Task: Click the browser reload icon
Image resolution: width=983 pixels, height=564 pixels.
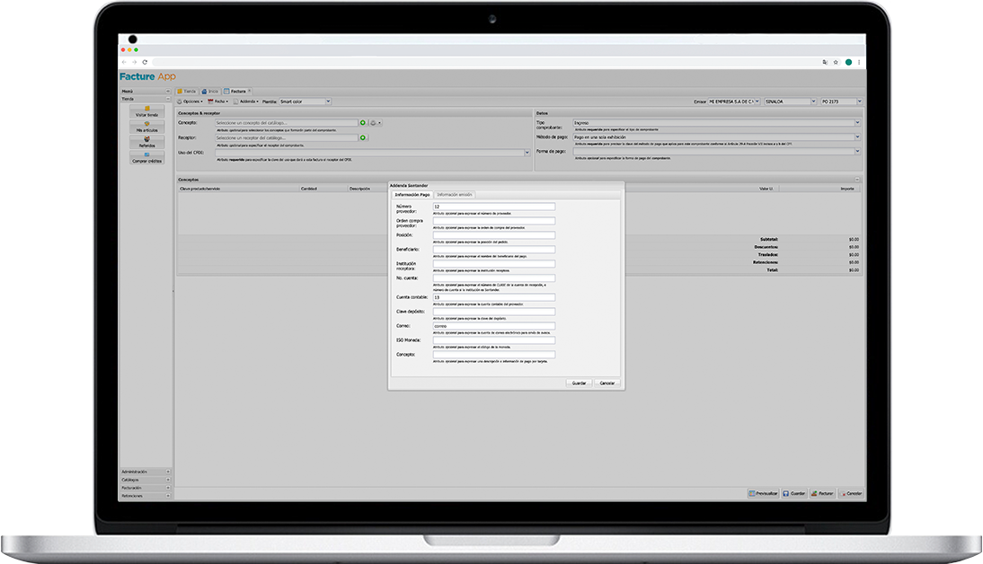Action: pos(145,62)
